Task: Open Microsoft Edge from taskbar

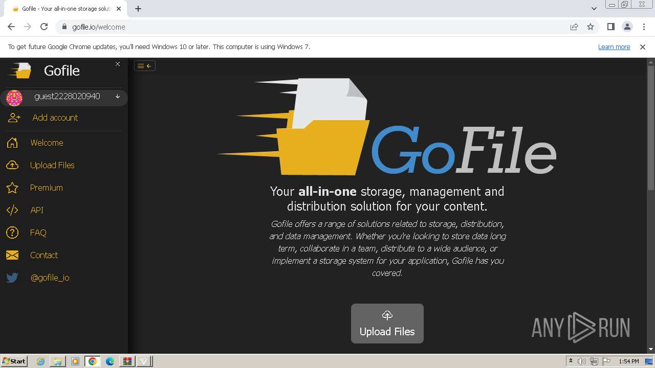Action: point(110,361)
